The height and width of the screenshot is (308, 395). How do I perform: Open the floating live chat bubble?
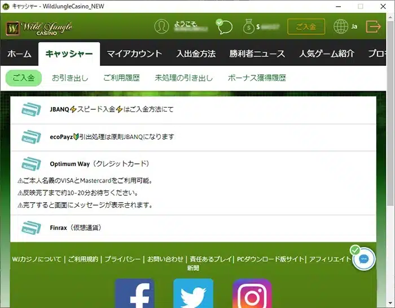point(364,258)
